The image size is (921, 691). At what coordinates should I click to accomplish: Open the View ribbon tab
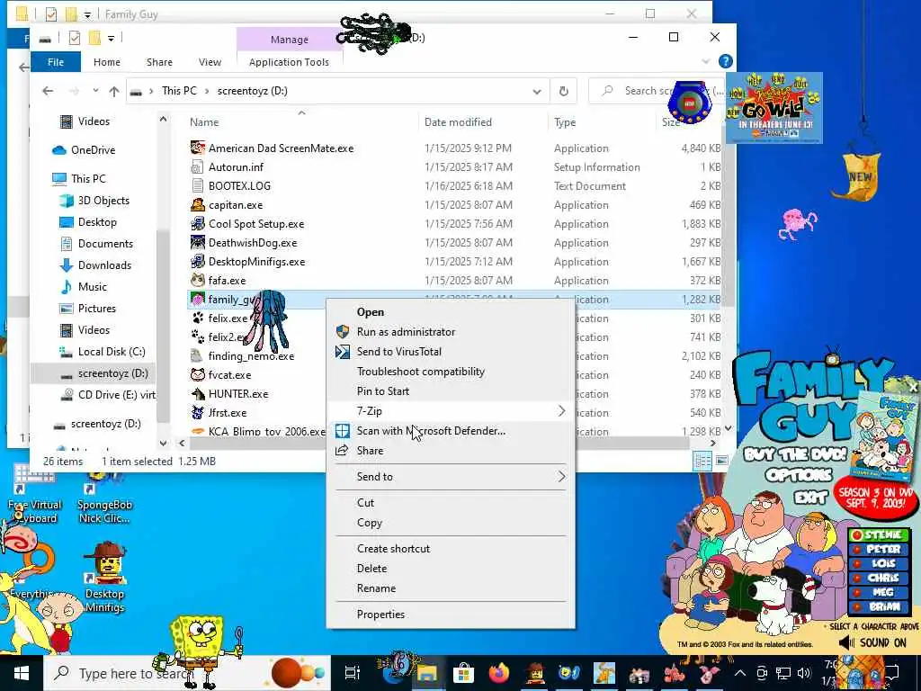tap(210, 62)
